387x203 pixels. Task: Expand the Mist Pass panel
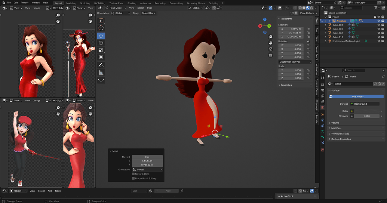coord(336,128)
